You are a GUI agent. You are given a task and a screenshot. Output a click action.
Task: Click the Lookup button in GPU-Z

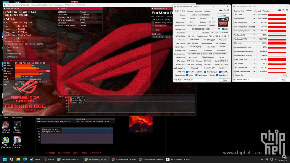tap(223, 15)
